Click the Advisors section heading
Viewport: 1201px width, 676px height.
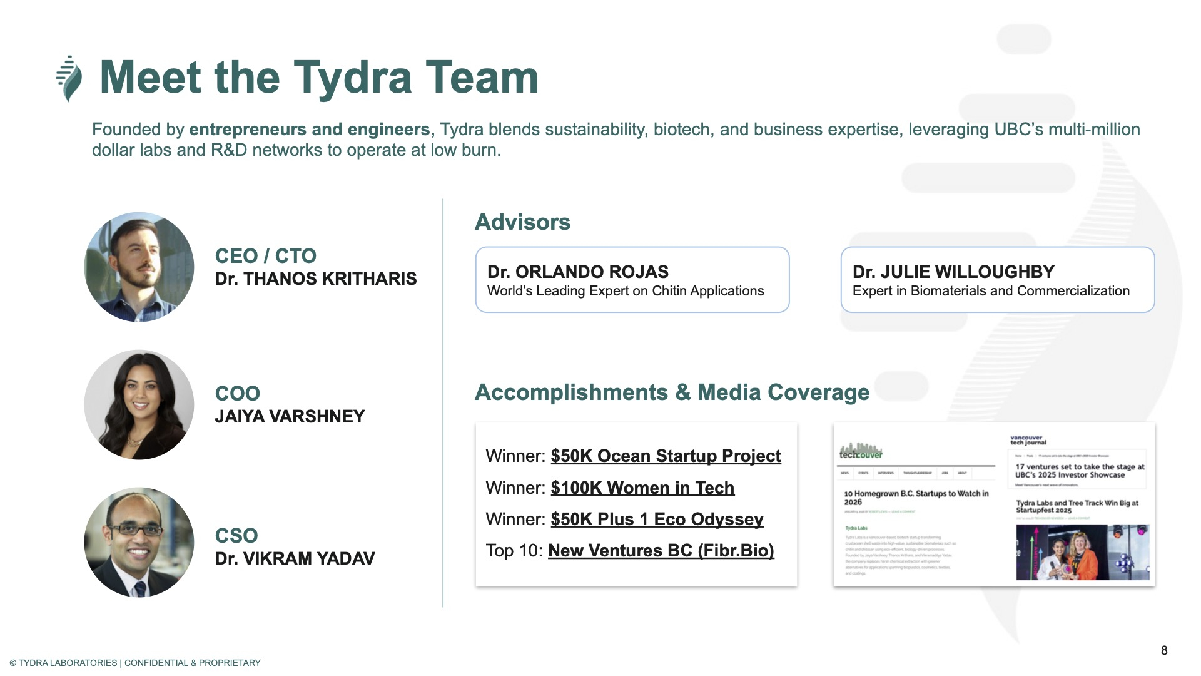click(x=522, y=222)
